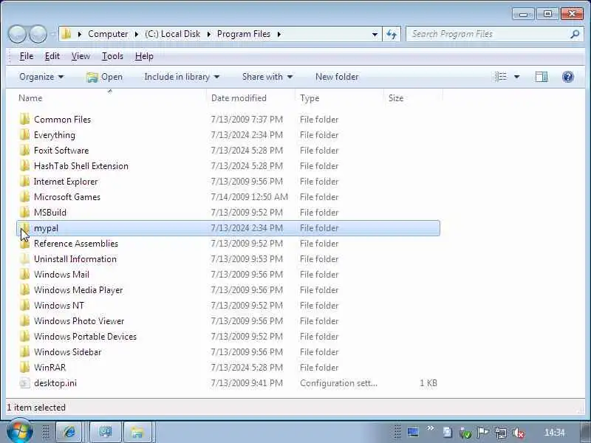Click the (C:) Local Disk breadcrumb
Viewport: 591px width, 443px height.
[173, 34]
